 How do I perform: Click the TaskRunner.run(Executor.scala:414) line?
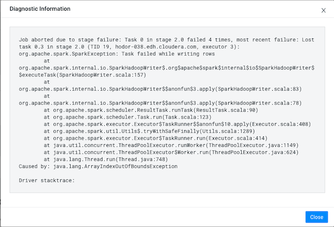[x=155, y=138]
